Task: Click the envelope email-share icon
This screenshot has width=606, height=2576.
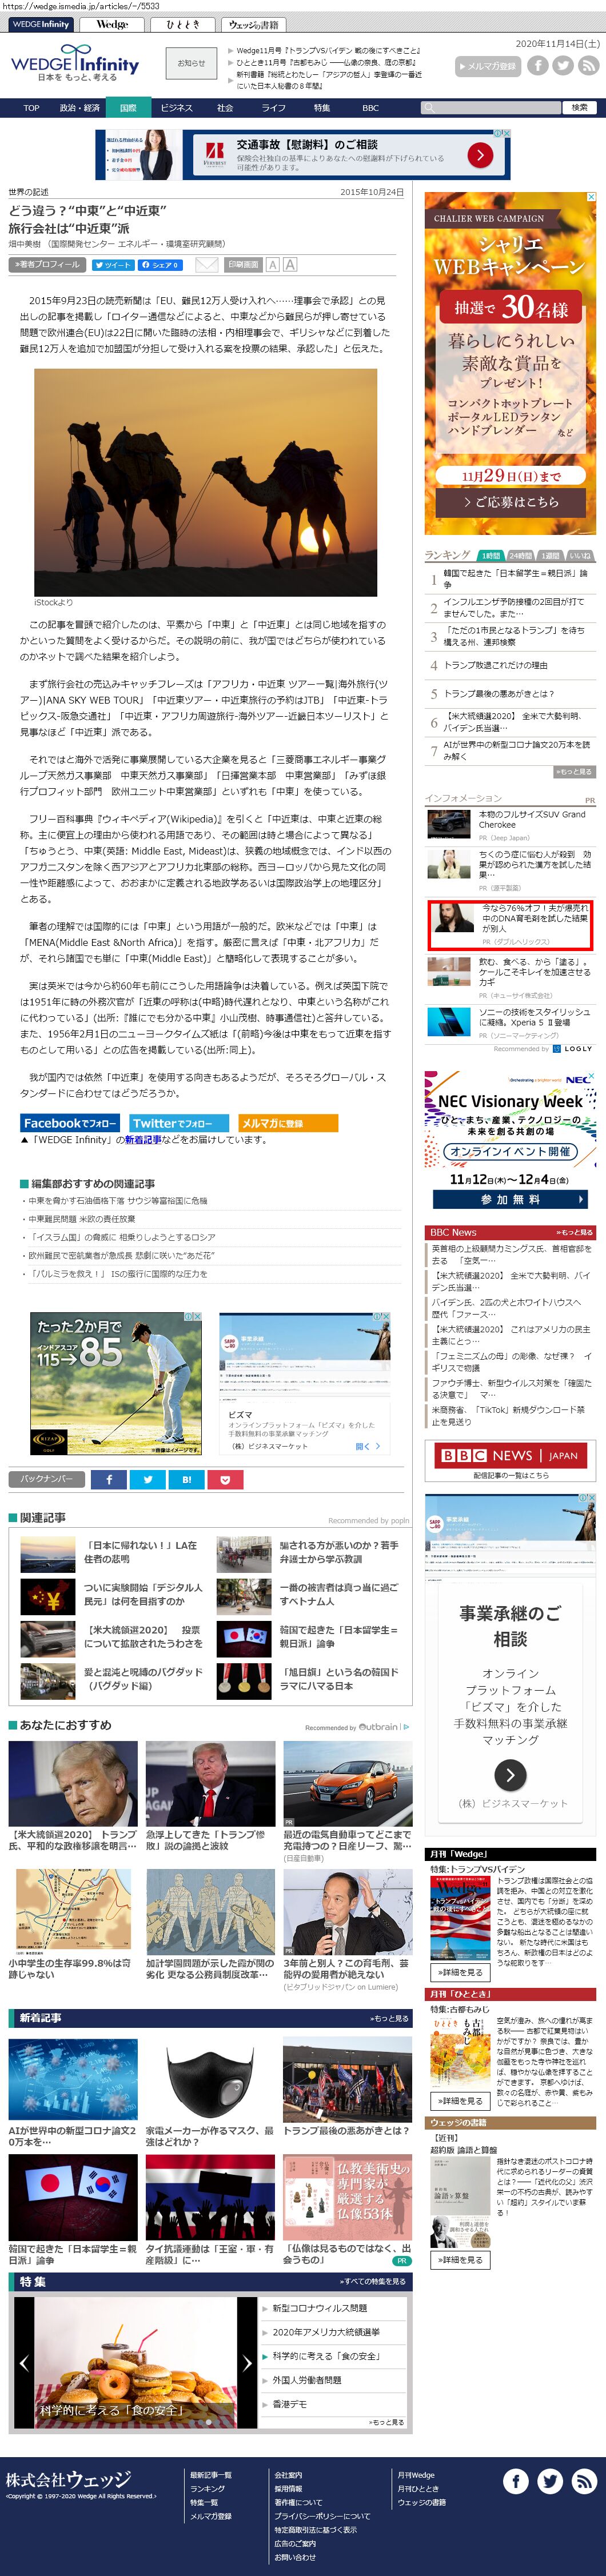Action: tap(206, 265)
